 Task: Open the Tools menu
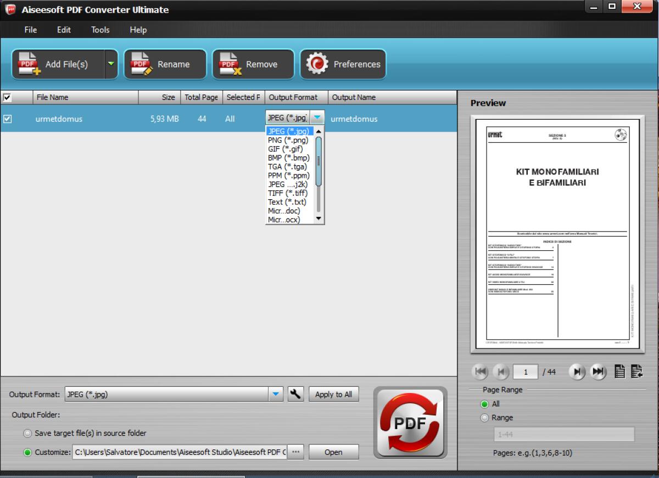click(x=99, y=30)
